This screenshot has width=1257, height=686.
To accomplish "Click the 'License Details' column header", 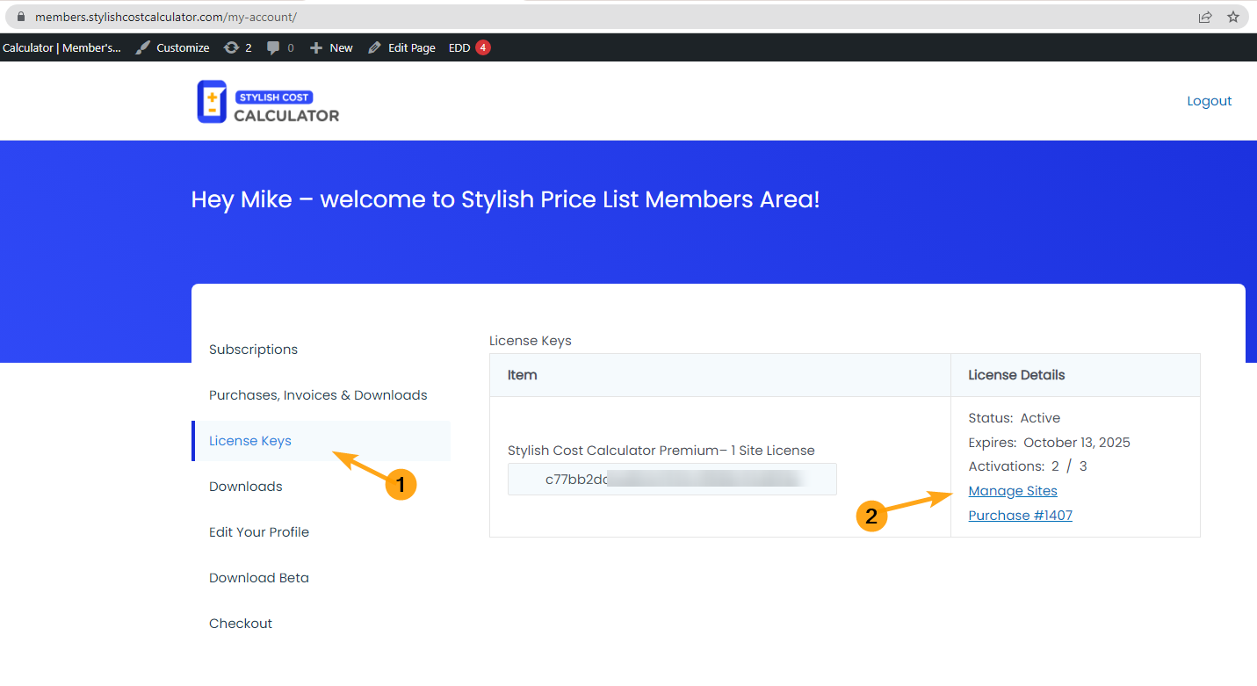I will click(1016, 375).
